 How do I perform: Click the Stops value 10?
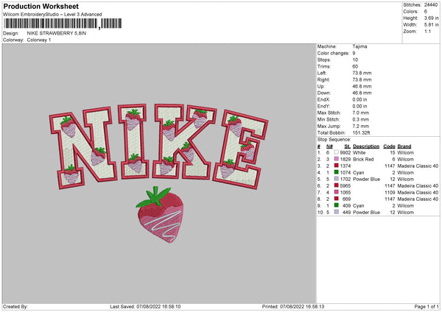pyautogui.click(x=355, y=60)
